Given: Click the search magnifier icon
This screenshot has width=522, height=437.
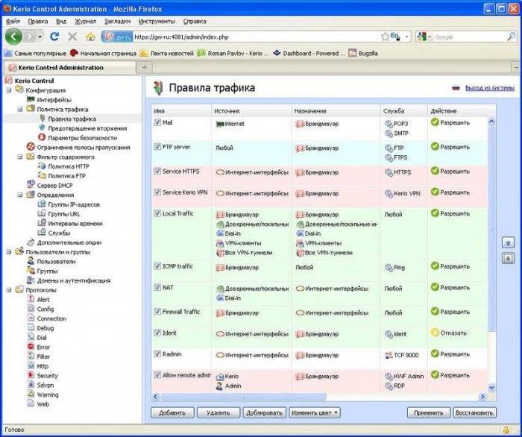Looking at the screenshot, I should (511, 37).
